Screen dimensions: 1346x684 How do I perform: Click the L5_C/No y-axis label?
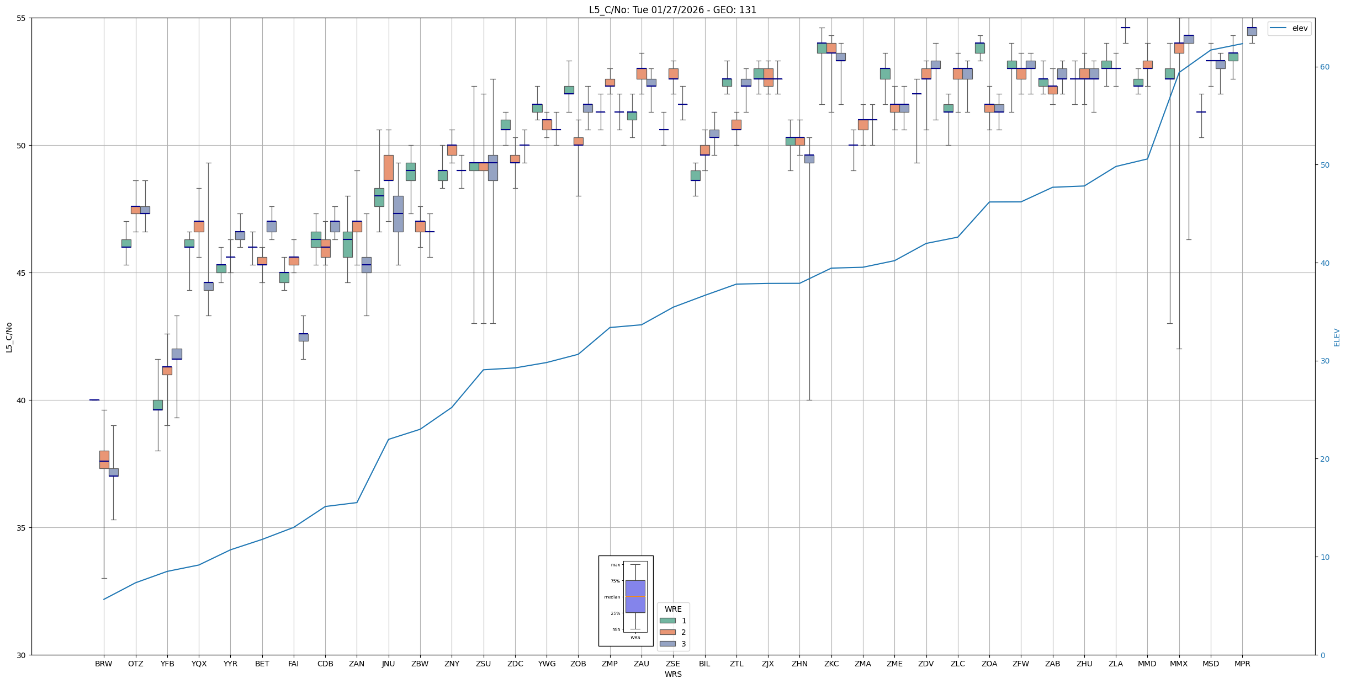[x=9, y=337]
